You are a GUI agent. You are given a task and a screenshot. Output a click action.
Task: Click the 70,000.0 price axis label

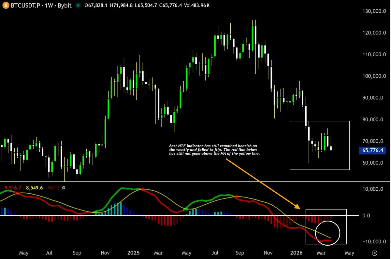pyautogui.click(x=373, y=141)
